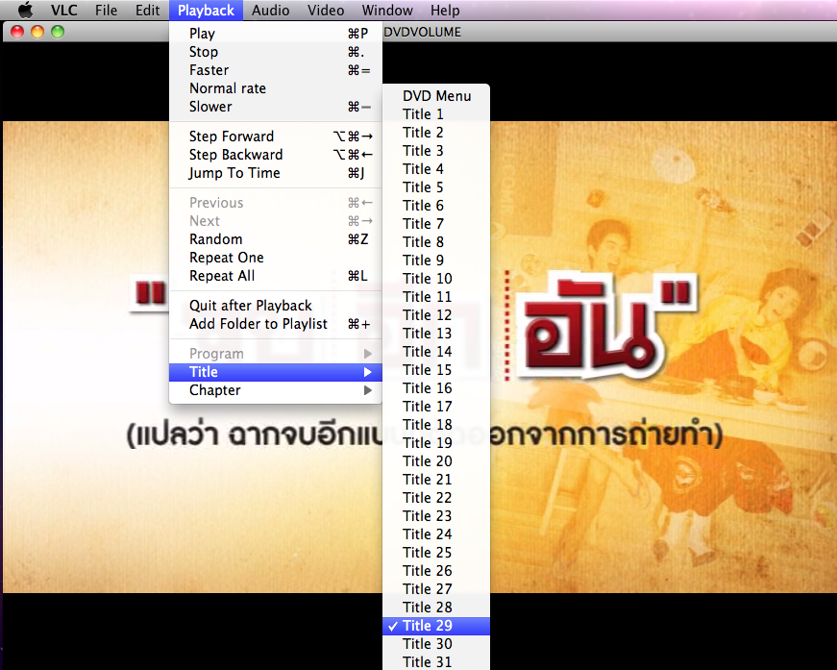837x670 pixels.
Task: Open the Video menu
Action: tap(326, 11)
